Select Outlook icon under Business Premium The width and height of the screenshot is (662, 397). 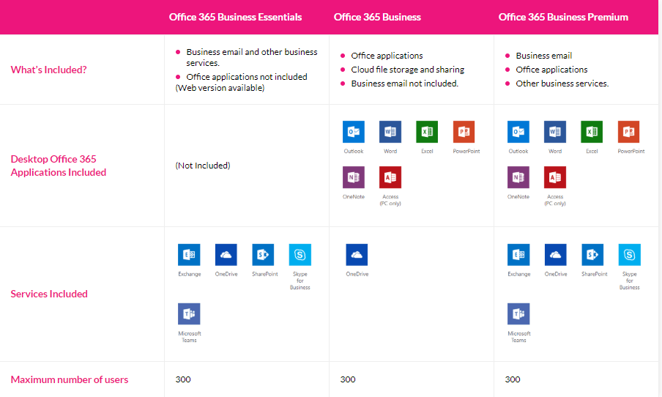point(518,132)
